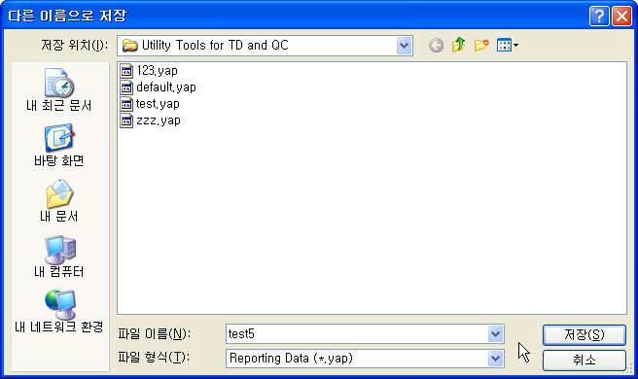Go up one folder level icon
This screenshot has height=379, width=638.
pos(459,45)
